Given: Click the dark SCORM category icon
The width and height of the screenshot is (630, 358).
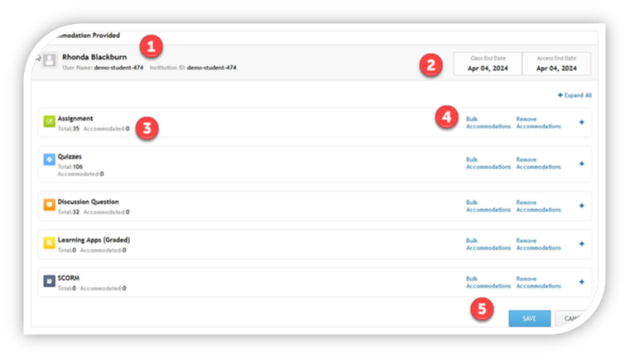Looking at the screenshot, I should pos(49,280).
